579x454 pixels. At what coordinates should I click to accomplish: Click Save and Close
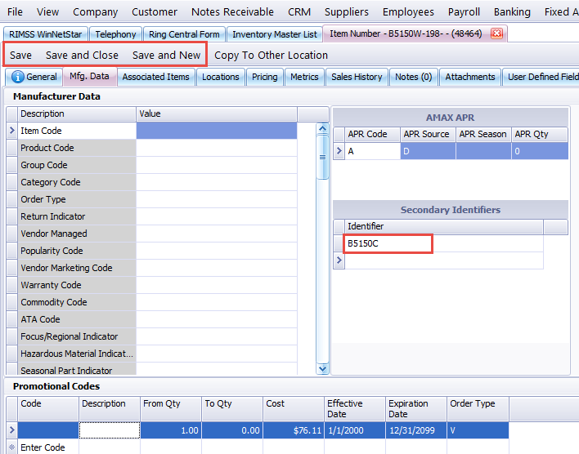pos(82,55)
